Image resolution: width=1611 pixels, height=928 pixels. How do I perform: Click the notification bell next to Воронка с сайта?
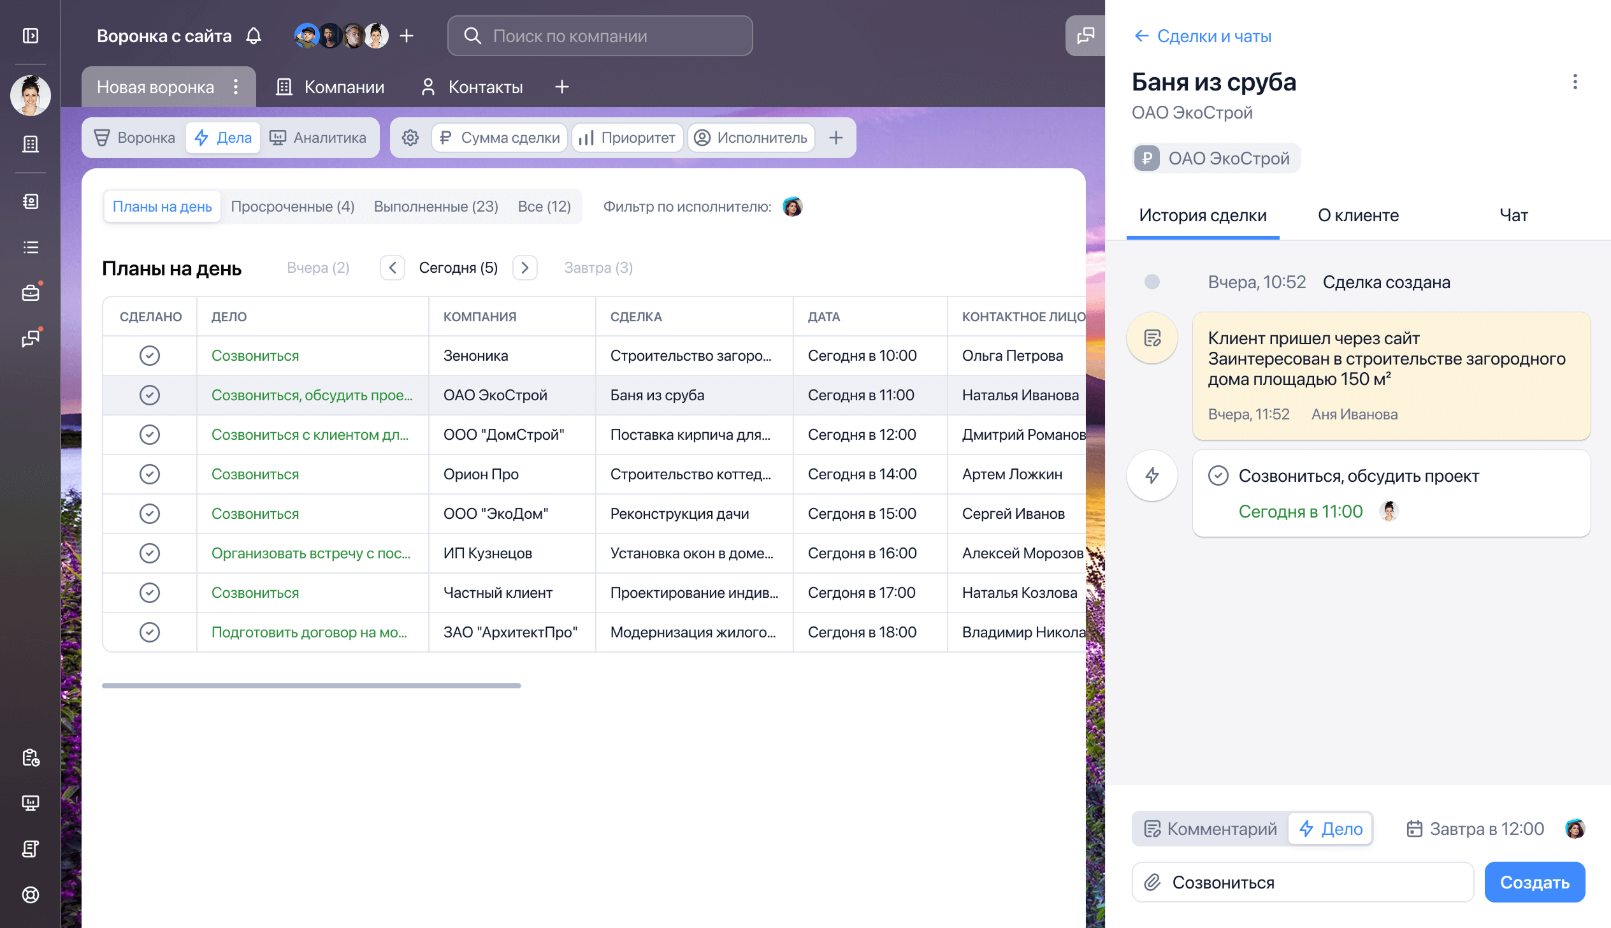tap(253, 36)
